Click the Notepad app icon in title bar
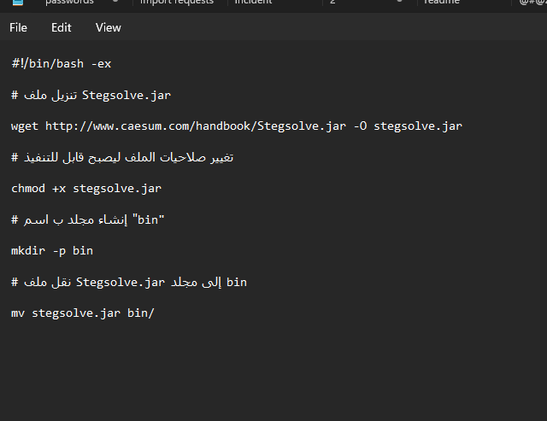 (x=17, y=2)
